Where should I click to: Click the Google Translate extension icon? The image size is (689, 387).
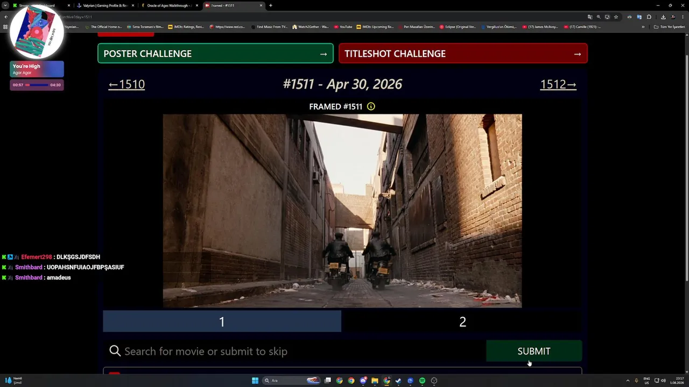pos(639,17)
